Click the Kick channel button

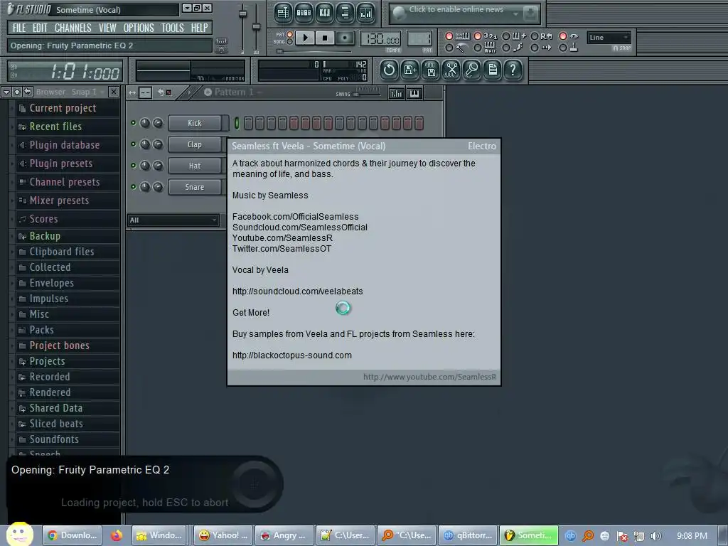(195, 123)
